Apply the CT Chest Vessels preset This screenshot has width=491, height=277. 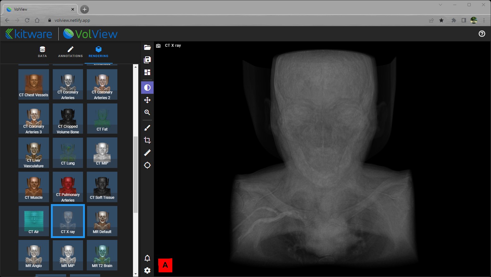pos(34,84)
